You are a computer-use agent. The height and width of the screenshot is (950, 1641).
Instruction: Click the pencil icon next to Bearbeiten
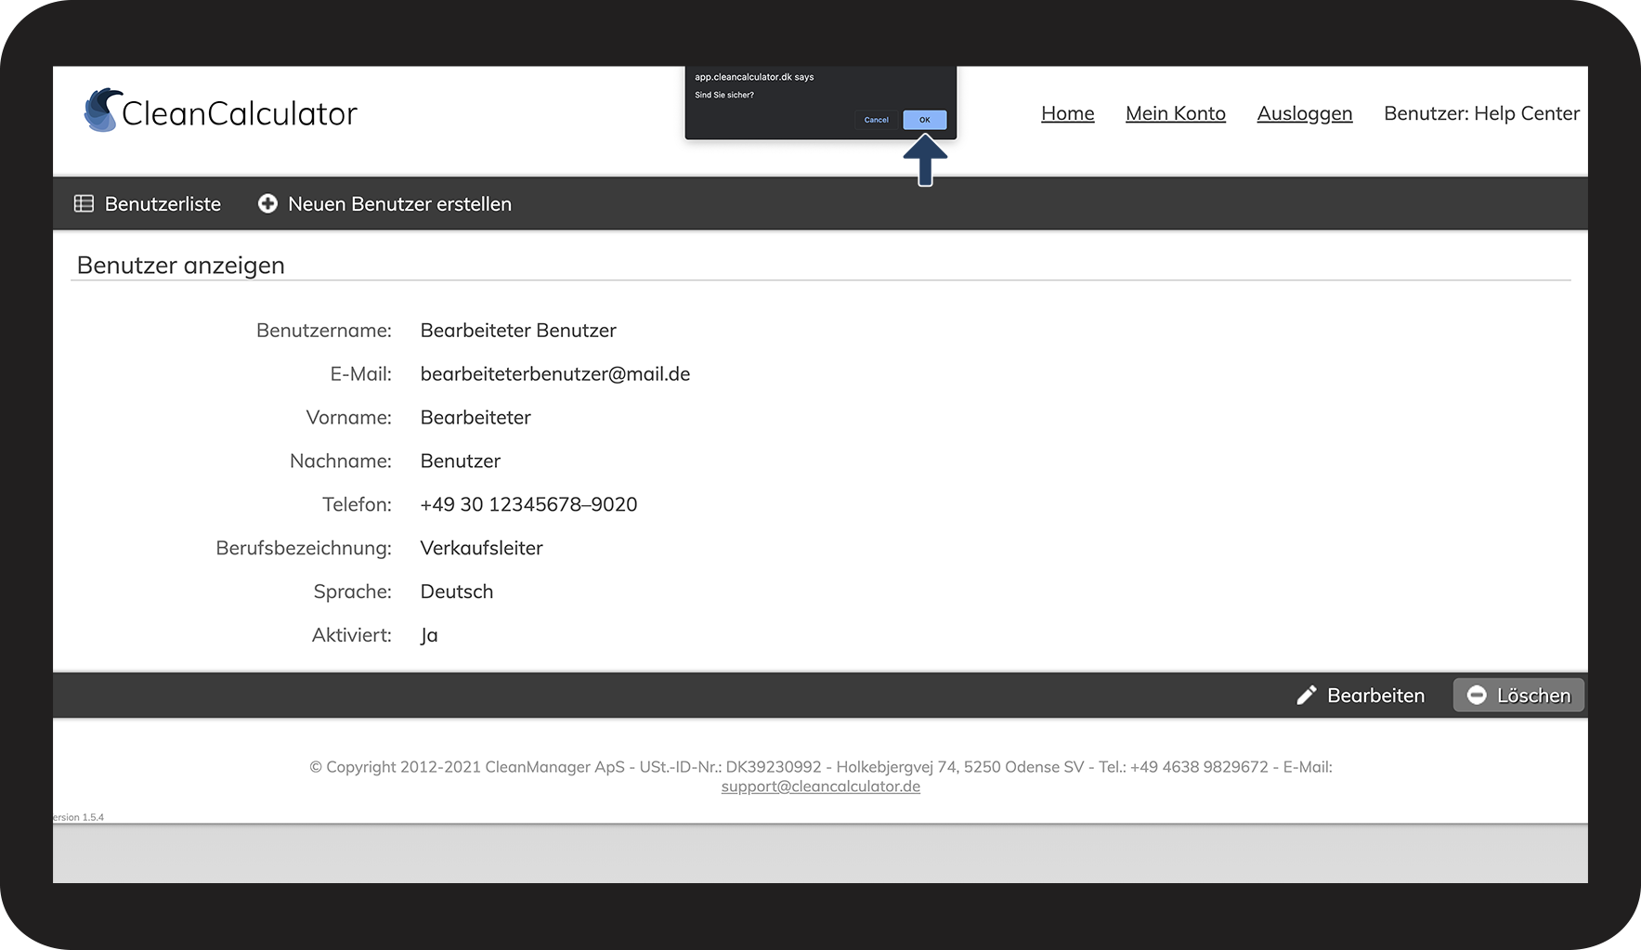[x=1306, y=696]
